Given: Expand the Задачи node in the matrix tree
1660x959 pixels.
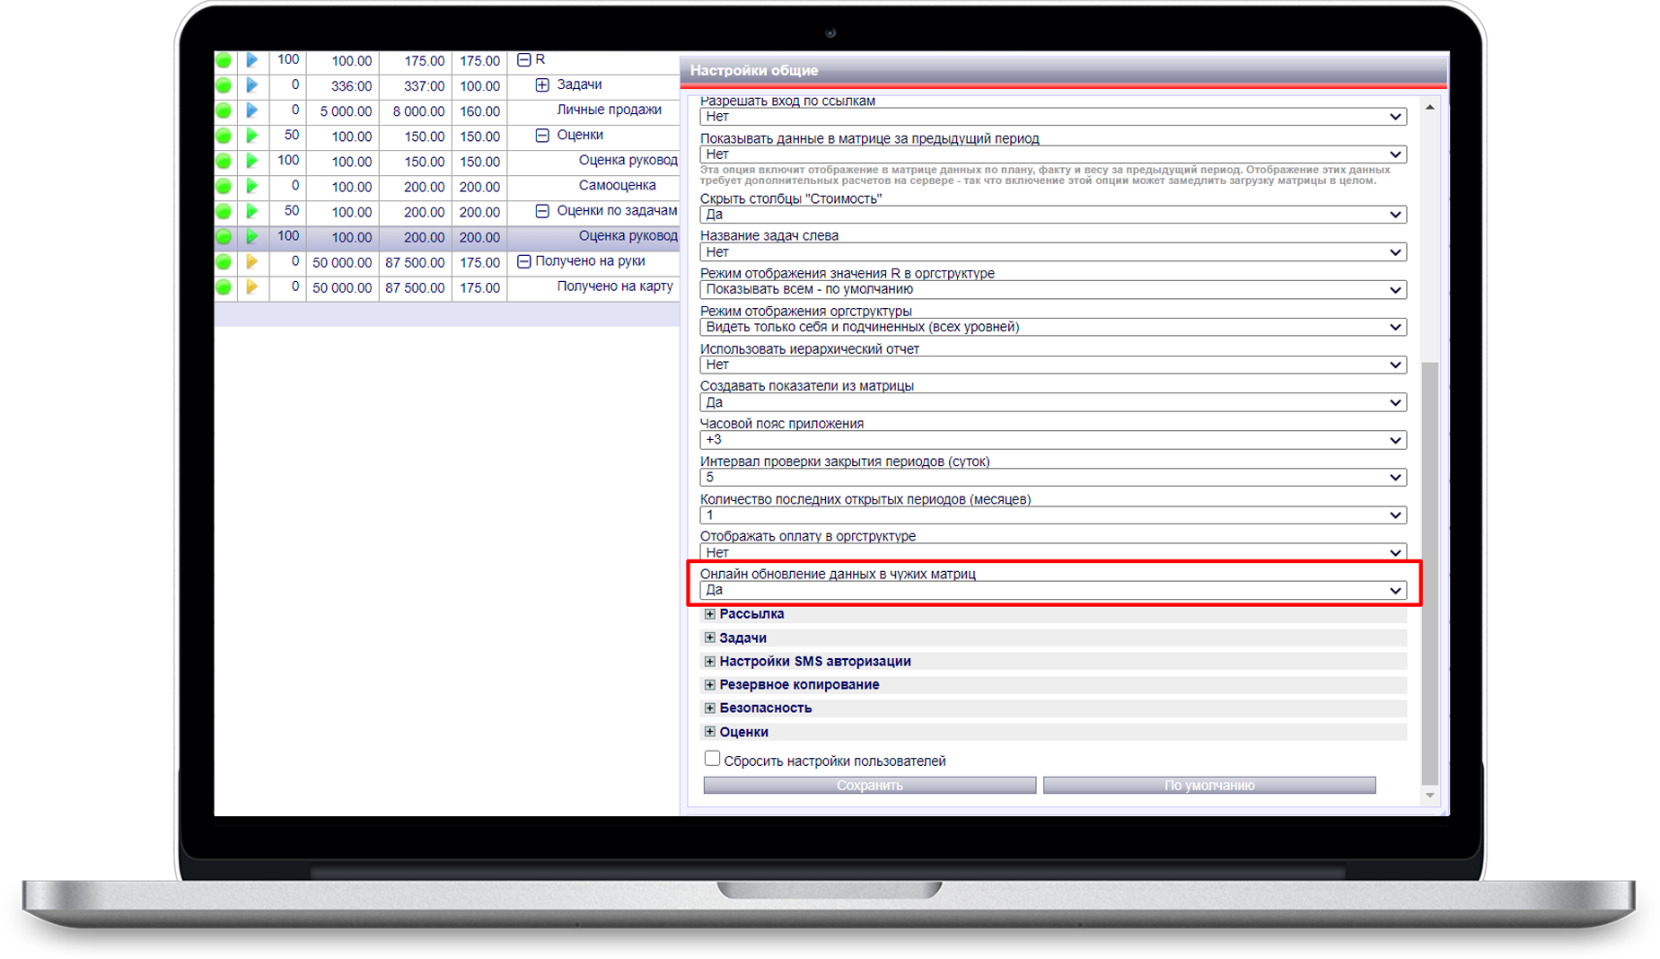Looking at the screenshot, I should click(542, 85).
